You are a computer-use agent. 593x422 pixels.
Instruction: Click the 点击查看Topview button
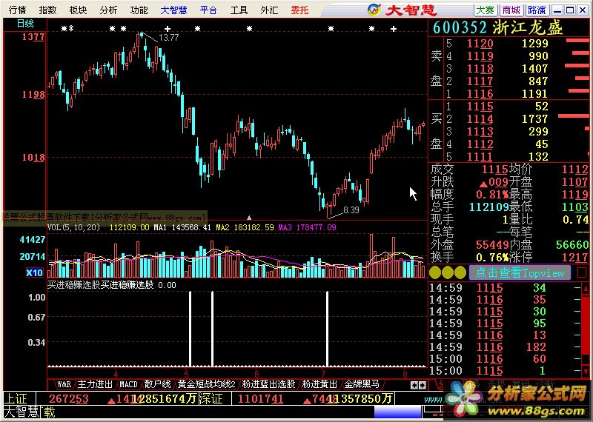pyautogui.click(x=520, y=272)
